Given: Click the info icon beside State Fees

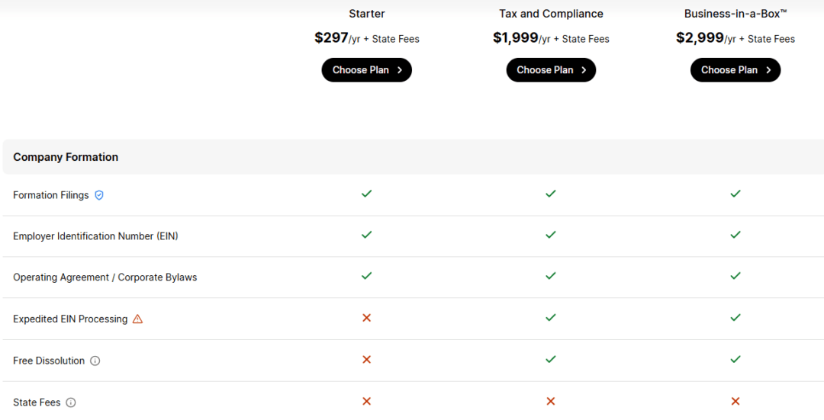Looking at the screenshot, I should tap(71, 402).
